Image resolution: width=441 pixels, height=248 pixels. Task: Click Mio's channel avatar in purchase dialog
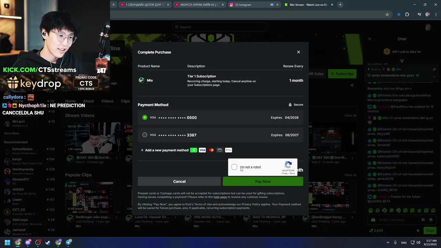(x=141, y=80)
